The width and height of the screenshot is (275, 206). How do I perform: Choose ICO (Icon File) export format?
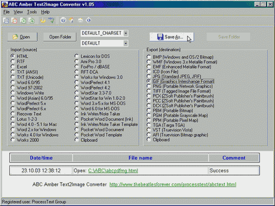[163, 71]
